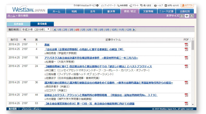Image resolution: width=206 pixels, height=114 pixels.
Task: Open the 表紙 article link
Action: [47, 45]
